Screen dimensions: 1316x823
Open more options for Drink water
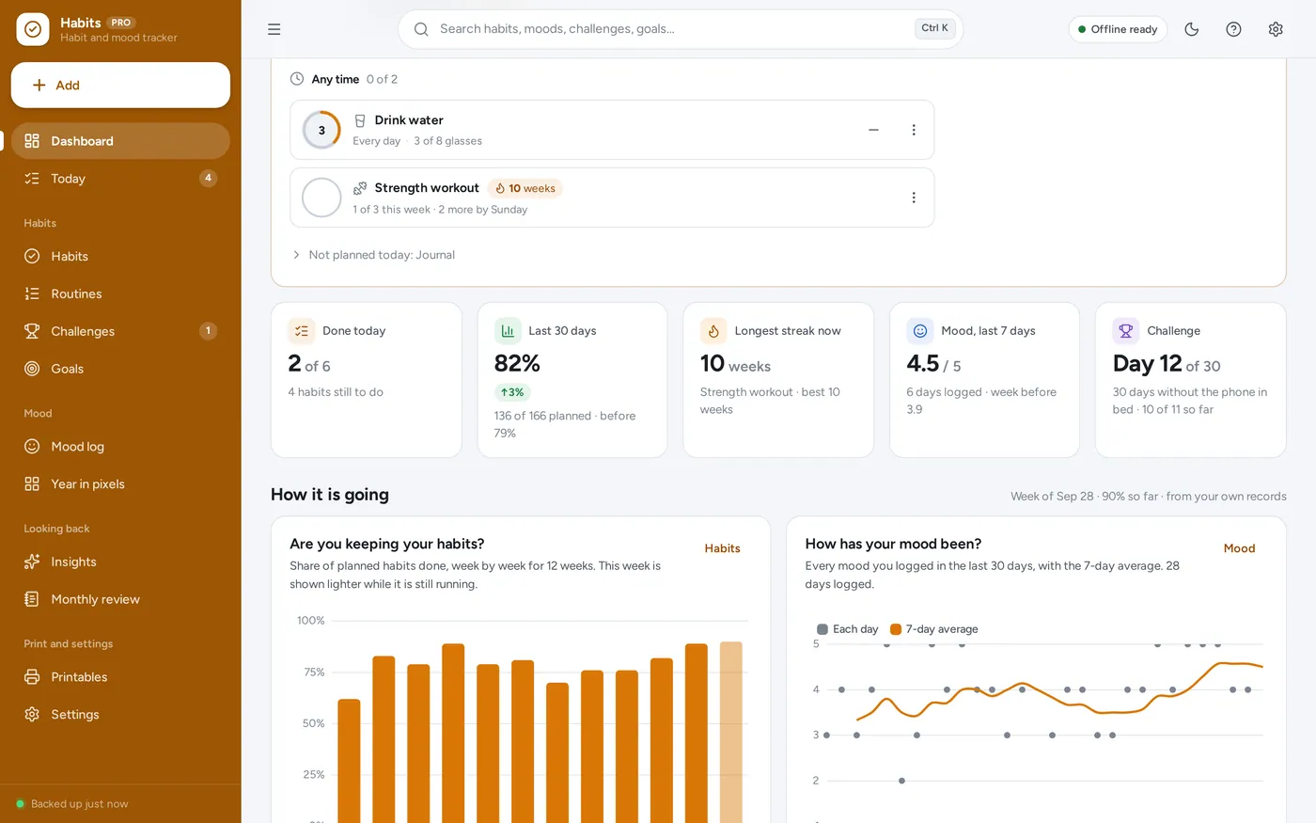coord(914,130)
